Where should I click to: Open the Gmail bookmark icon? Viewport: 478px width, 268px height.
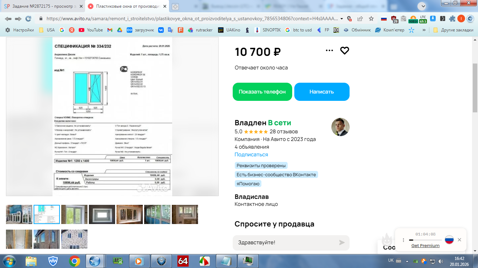[x=110, y=30]
